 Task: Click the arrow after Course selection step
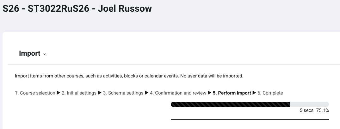[58, 93]
